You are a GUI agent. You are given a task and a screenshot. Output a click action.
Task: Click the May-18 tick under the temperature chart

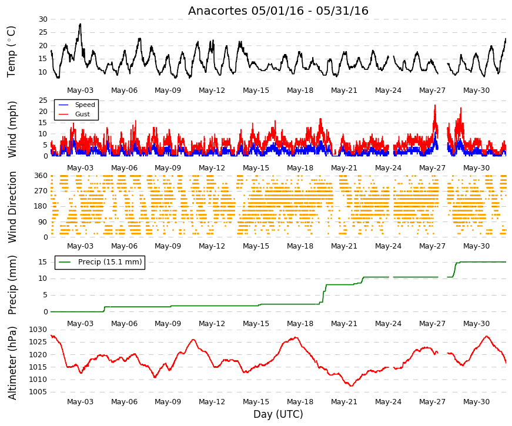coord(300,90)
